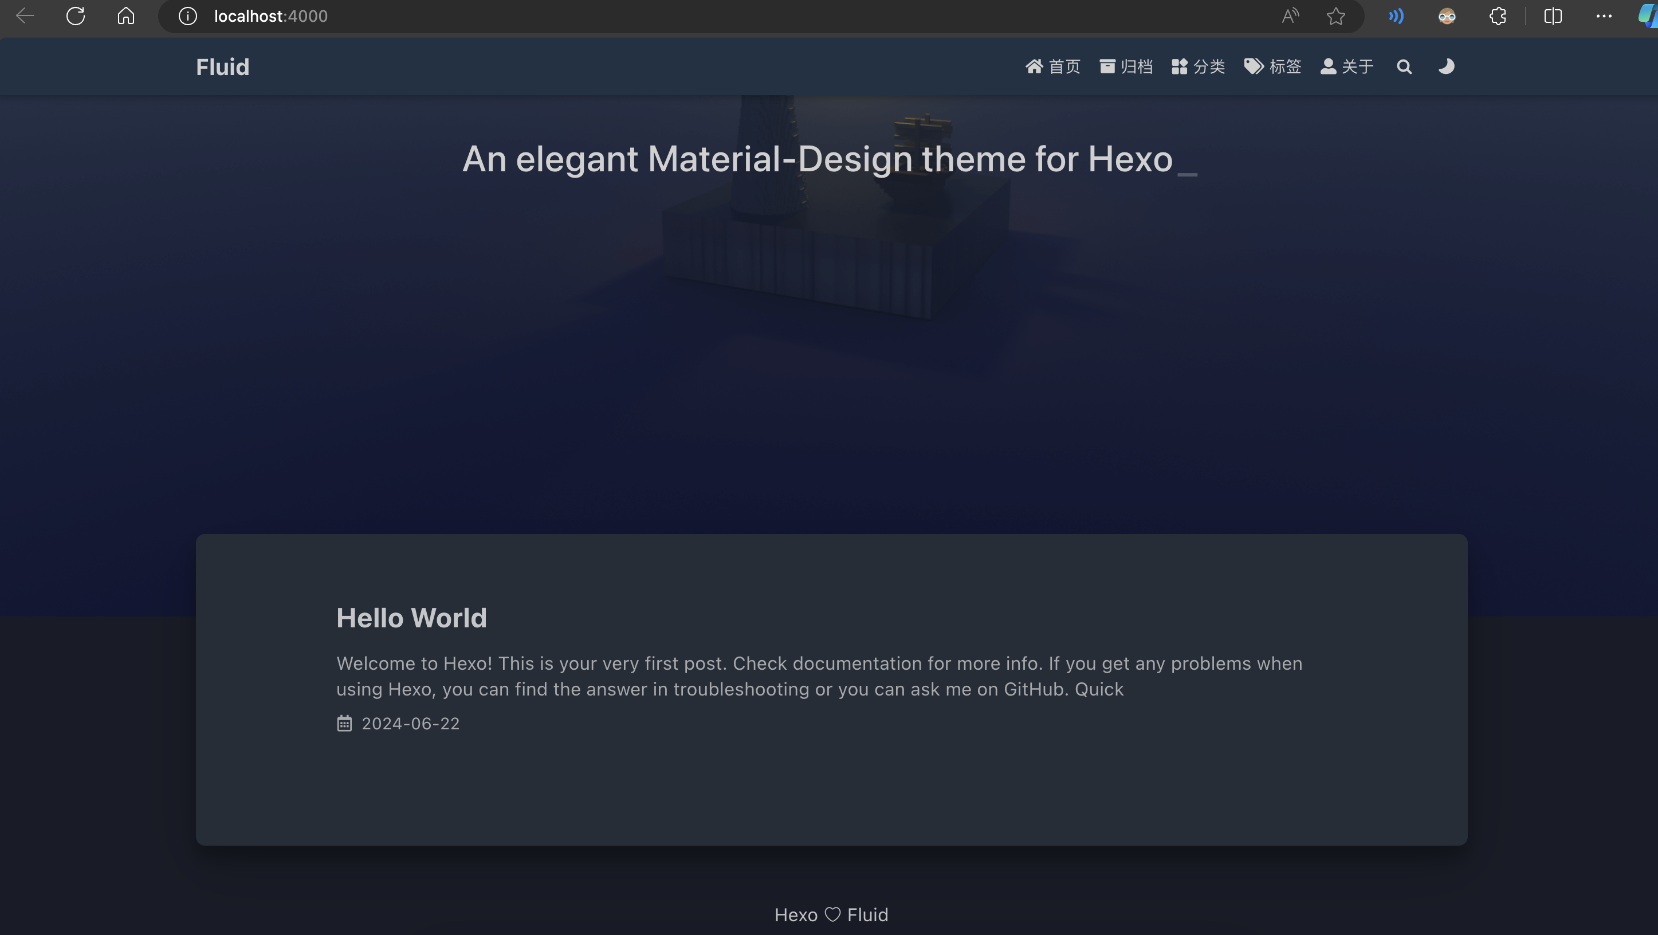1658x935 pixels.
Task: Open the browser home page
Action: point(126,16)
